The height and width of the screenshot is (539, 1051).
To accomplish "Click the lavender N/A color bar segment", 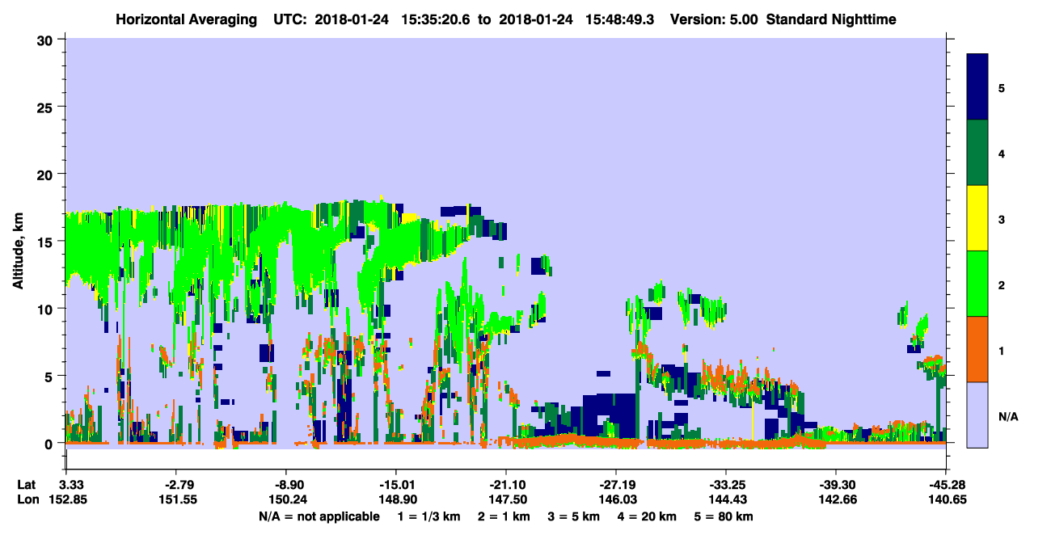I will coord(977,414).
